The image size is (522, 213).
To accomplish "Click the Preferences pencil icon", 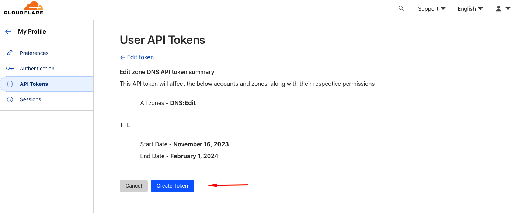I will point(10,53).
